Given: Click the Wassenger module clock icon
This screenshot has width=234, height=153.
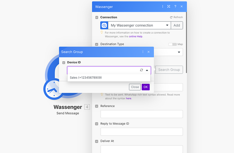Looking at the screenshot, I should coord(53,89).
